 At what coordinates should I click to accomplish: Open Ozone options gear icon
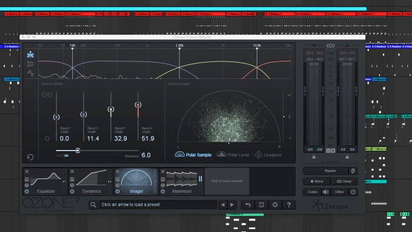[275, 205]
